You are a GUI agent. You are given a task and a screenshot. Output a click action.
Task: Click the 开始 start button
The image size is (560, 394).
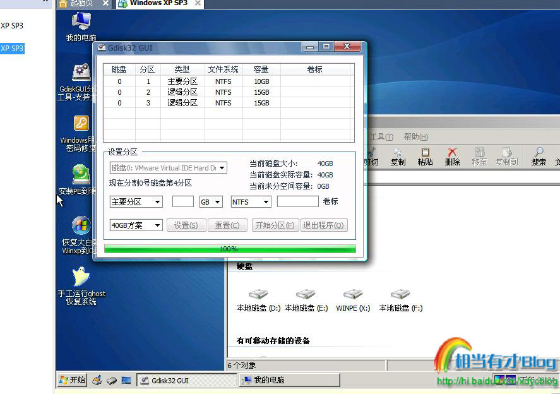tap(73, 380)
